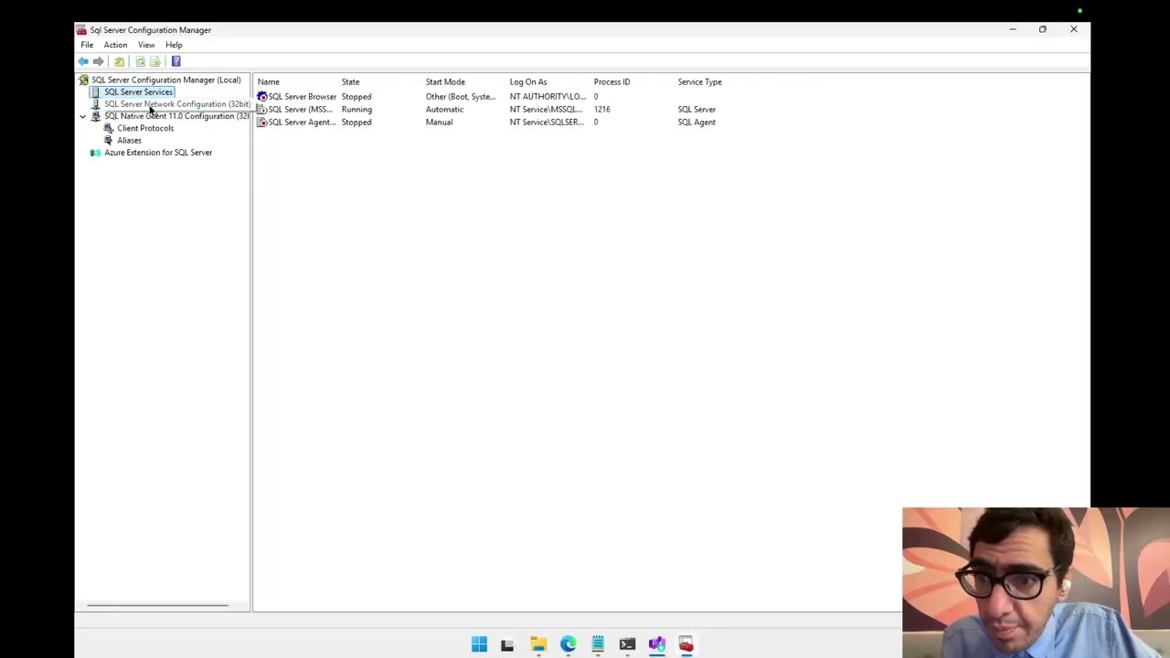The height and width of the screenshot is (658, 1170).
Task: Open the Action menu
Action: [115, 45]
